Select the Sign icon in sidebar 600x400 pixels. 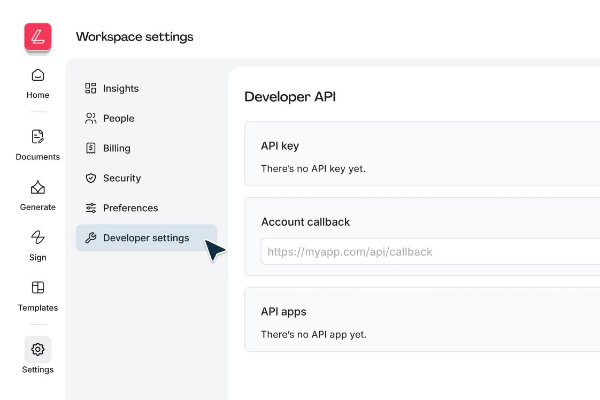pyautogui.click(x=38, y=237)
